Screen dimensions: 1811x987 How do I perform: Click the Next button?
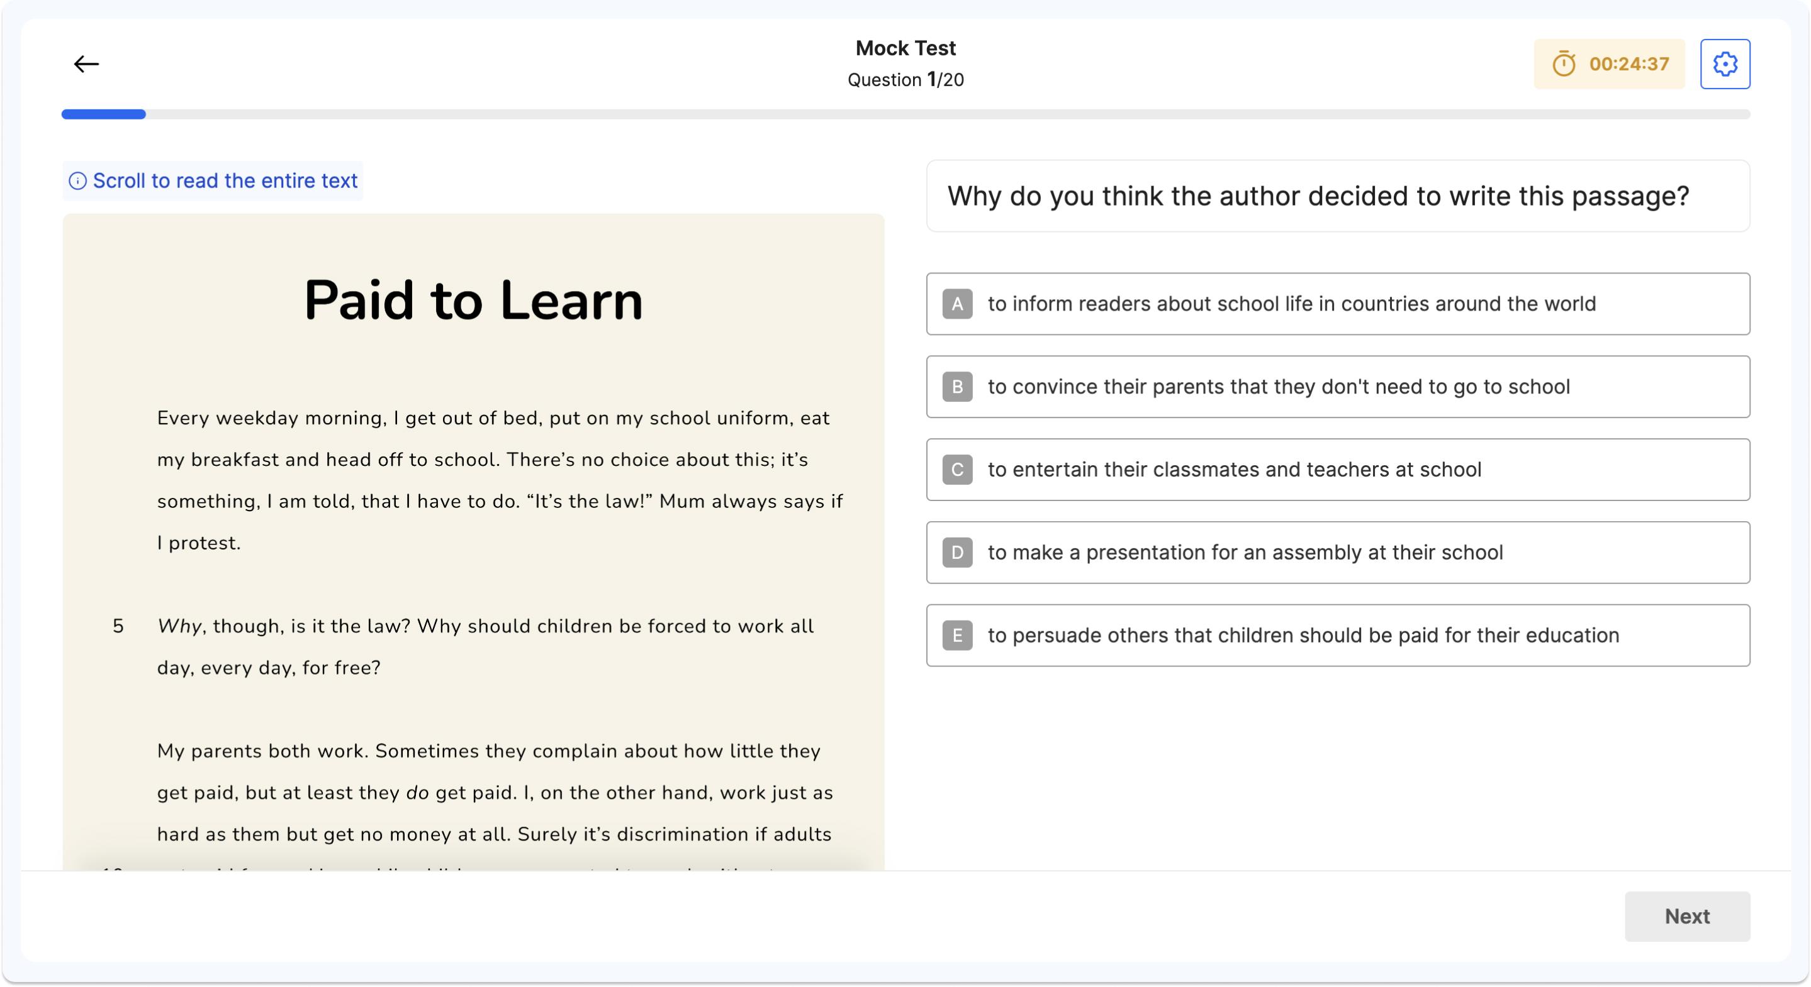pyautogui.click(x=1686, y=916)
